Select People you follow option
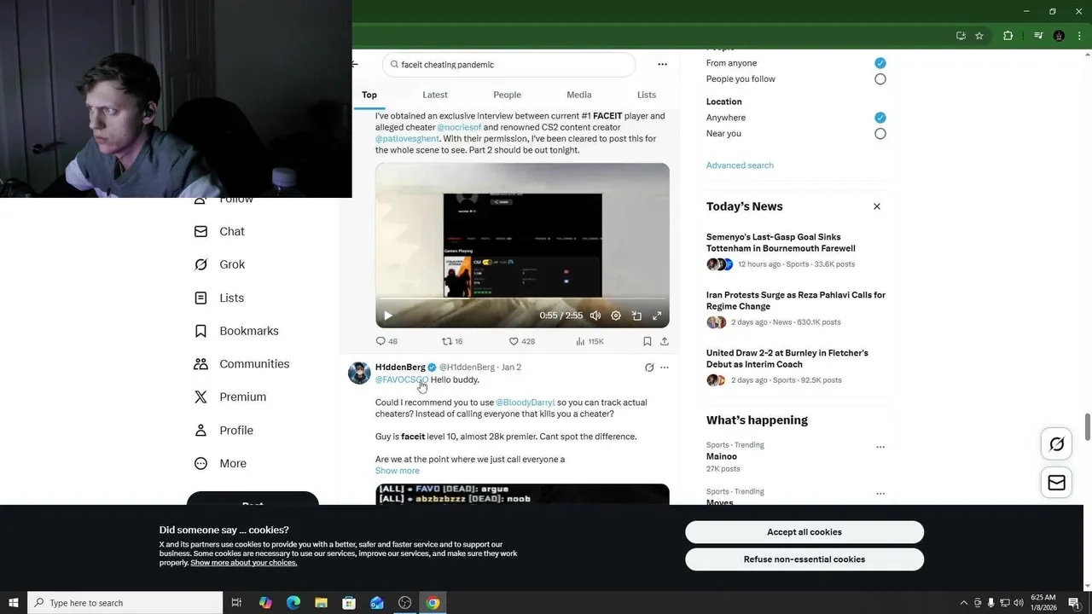The image size is (1092, 614). pyautogui.click(x=880, y=79)
